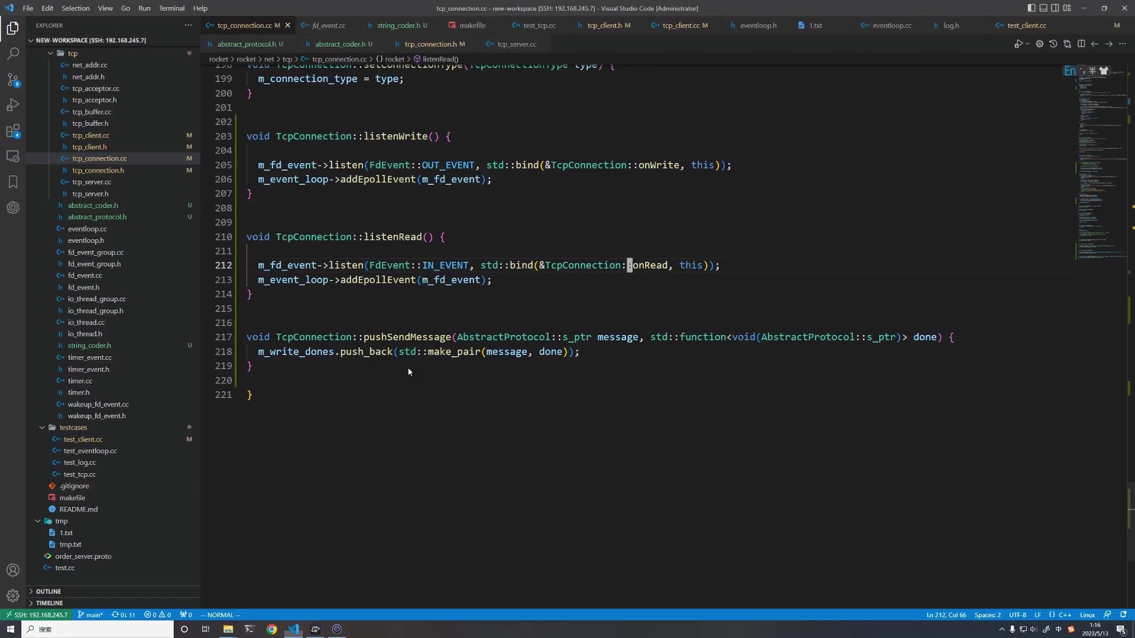1135x638 pixels.
Task: Switch to the makefile tab
Action: tap(471, 25)
